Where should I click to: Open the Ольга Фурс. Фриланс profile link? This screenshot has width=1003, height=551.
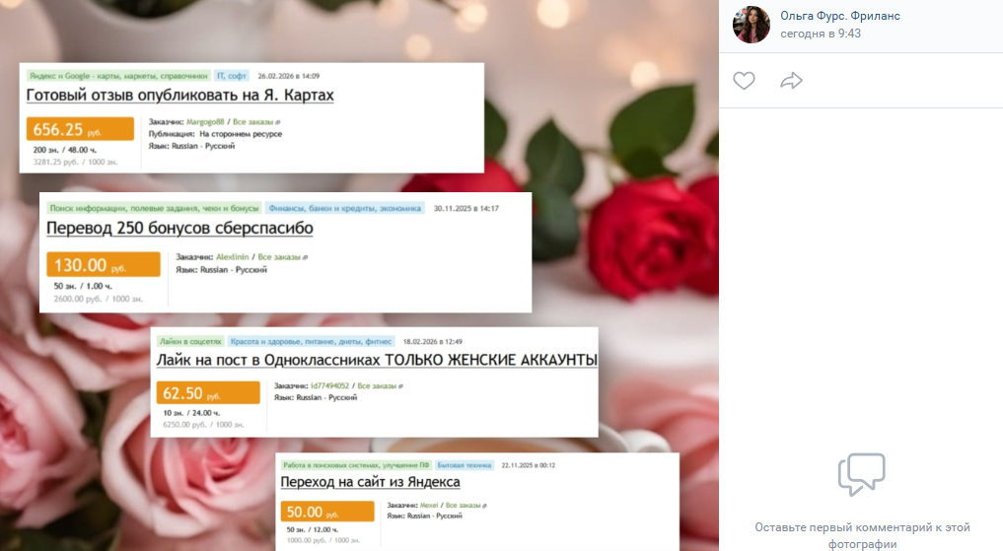coord(840,16)
